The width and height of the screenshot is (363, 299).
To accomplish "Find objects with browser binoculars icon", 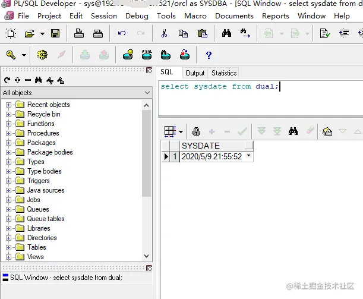I will (x=38, y=80).
